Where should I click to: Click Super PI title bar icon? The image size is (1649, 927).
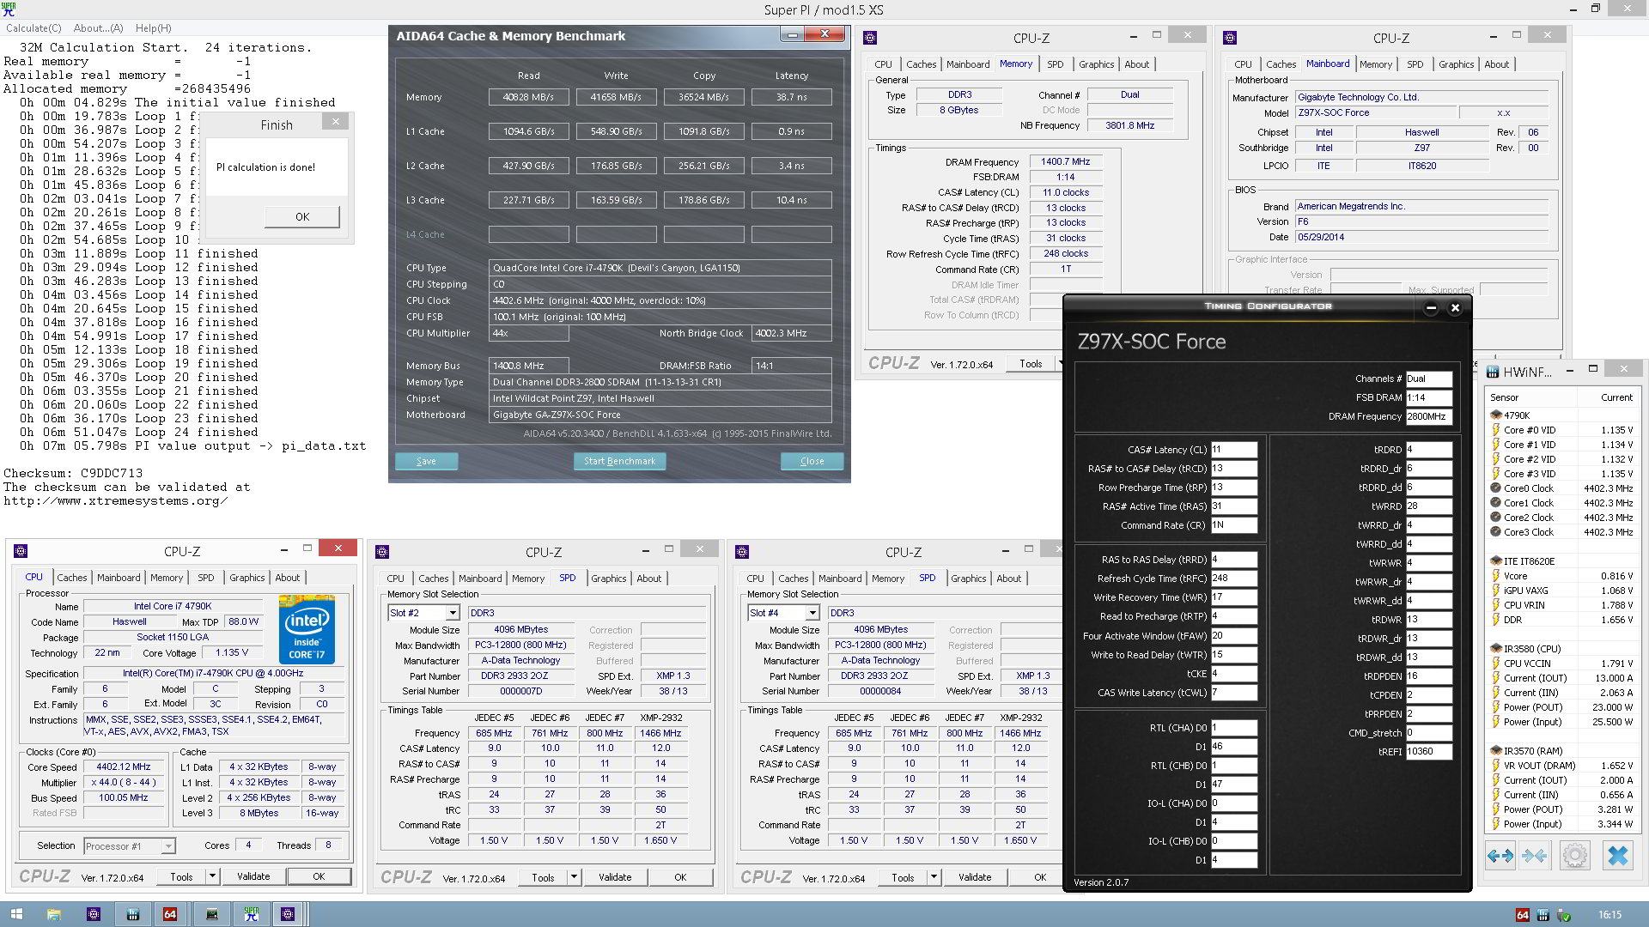click(9, 9)
